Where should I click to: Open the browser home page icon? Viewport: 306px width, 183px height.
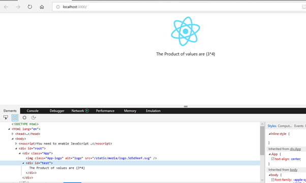click(42, 7)
